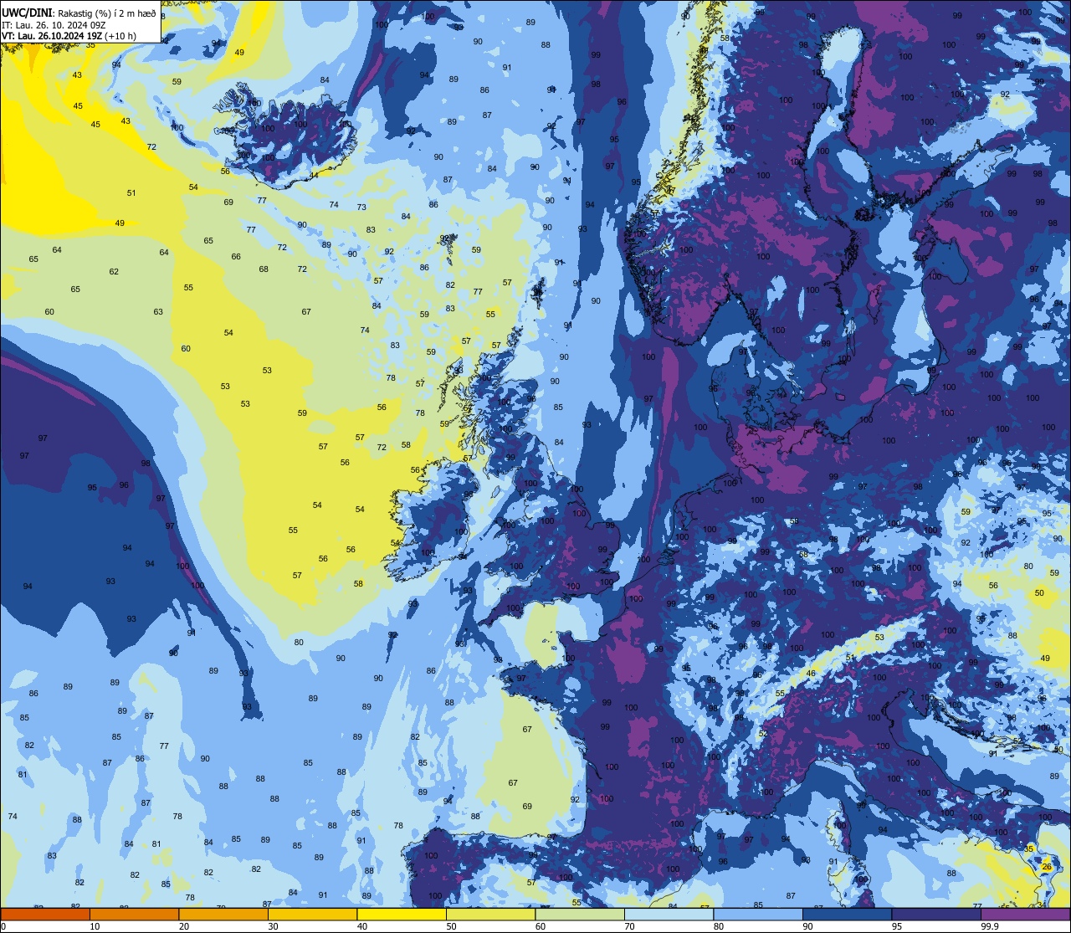Click the humidity value '46' over the Alps
1071x933 pixels.
[811, 674]
